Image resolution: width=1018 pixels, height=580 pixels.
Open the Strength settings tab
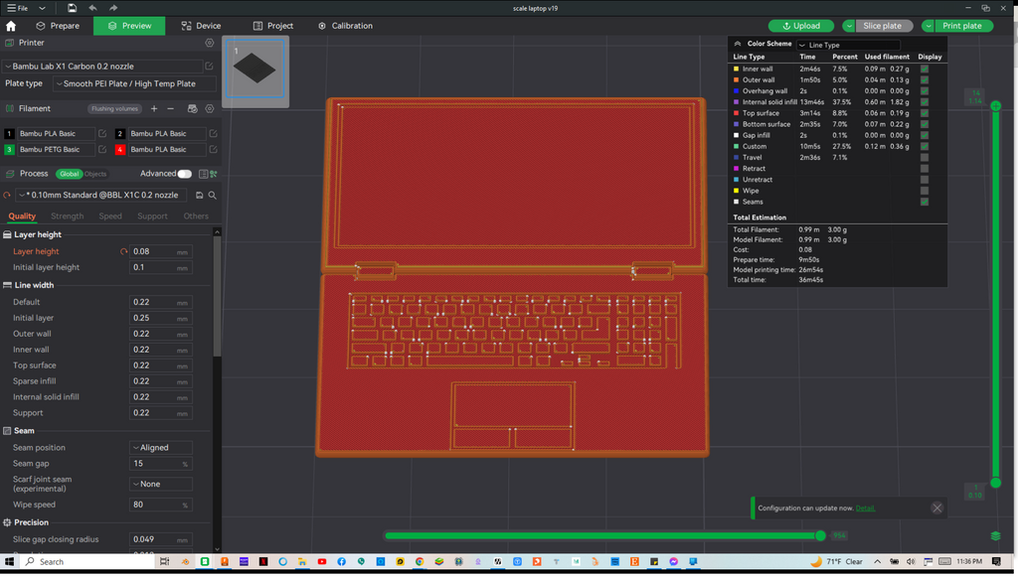[x=67, y=217]
